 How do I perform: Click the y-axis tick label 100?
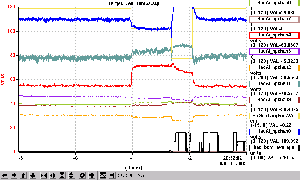point(11,31)
